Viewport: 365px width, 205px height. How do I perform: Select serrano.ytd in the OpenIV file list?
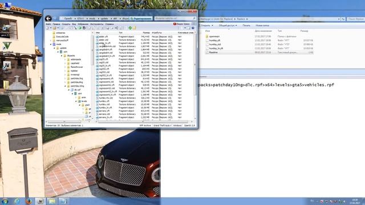[104, 114]
